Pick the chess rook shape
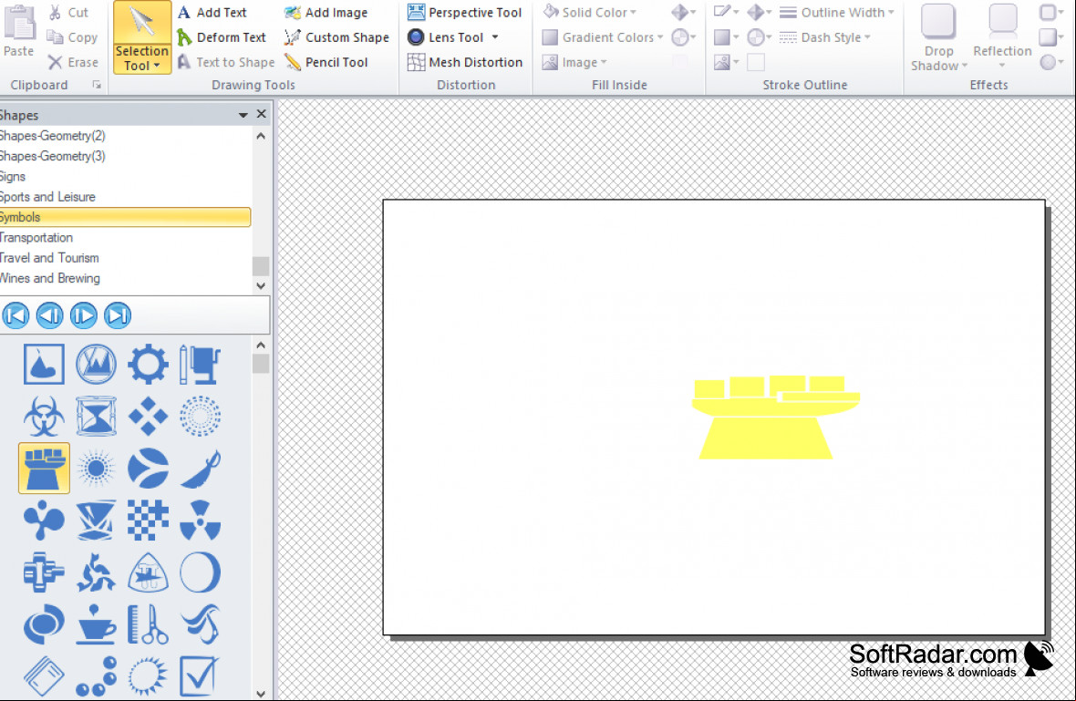This screenshot has width=1076, height=701. click(44, 469)
